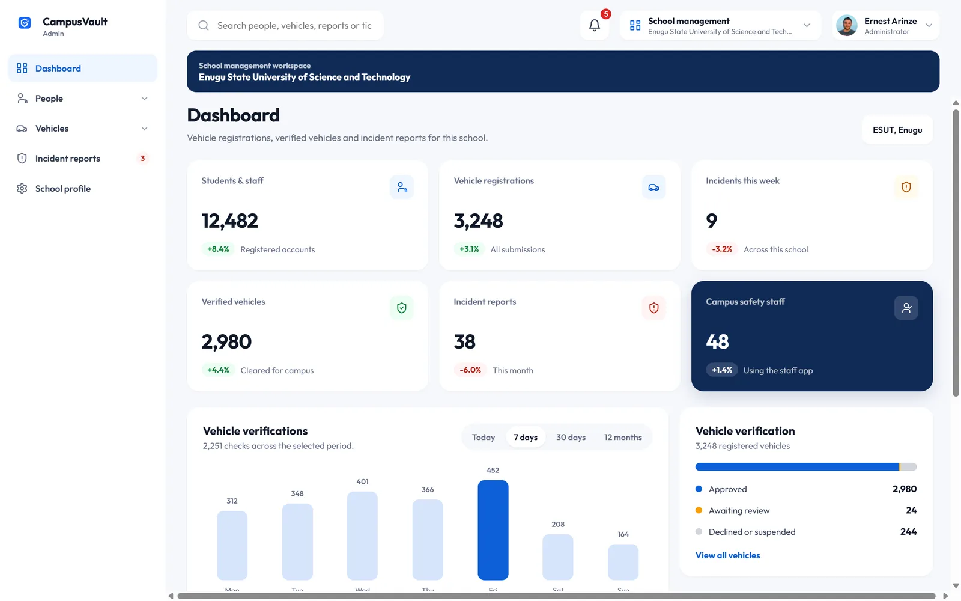Screen dimensions: 961x601
Task: Click the Incident reports badge showing 3
Action: pos(142,159)
